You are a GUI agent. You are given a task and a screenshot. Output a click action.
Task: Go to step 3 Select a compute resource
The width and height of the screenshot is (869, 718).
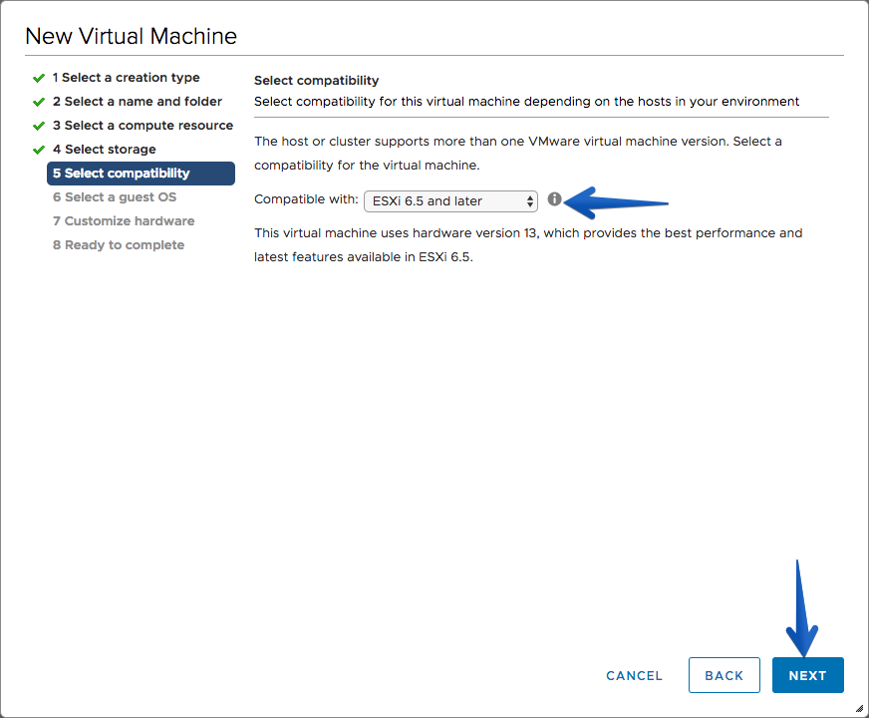click(143, 126)
